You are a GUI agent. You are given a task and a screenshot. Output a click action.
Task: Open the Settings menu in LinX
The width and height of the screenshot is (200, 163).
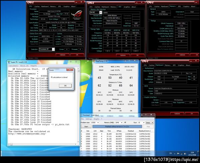click(89, 119)
